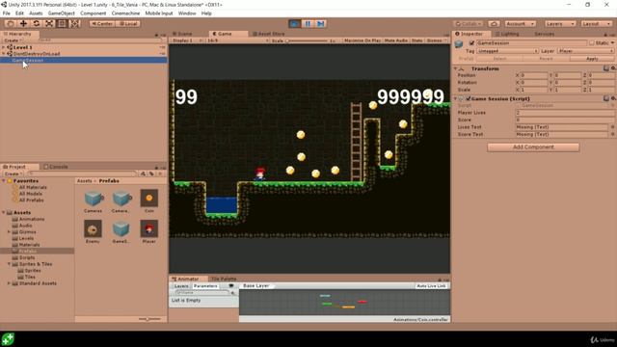Toggle the Static checkbox

[x=591, y=42]
